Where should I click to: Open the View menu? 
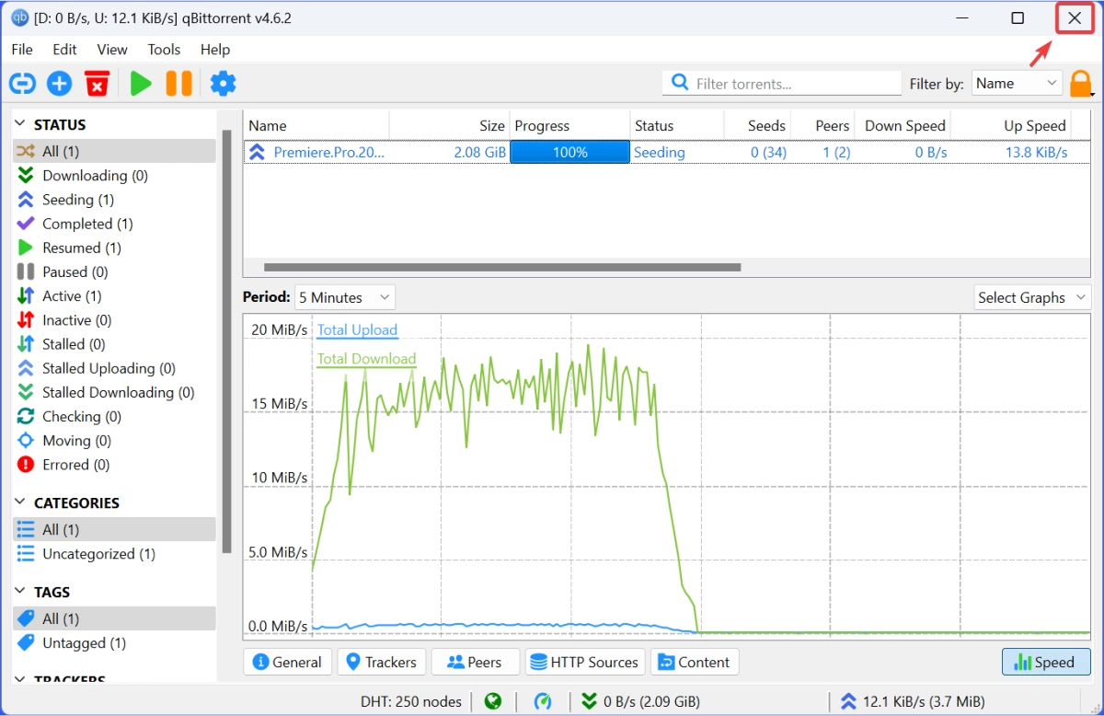112,49
